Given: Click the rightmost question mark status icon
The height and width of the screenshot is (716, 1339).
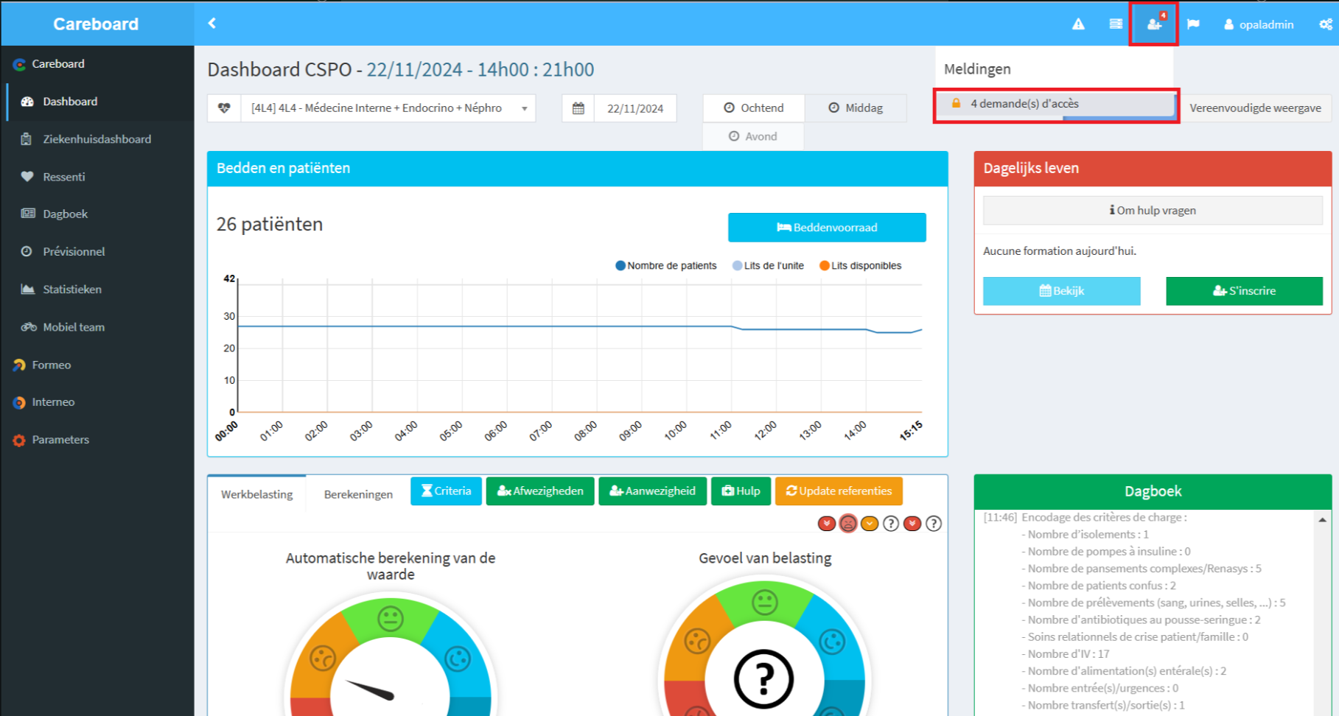Looking at the screenshot, I should 934,524.
